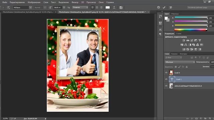Open the Изображение menu
The width and height of the screenshot is (214, 120).
click(x=34, y=2)
